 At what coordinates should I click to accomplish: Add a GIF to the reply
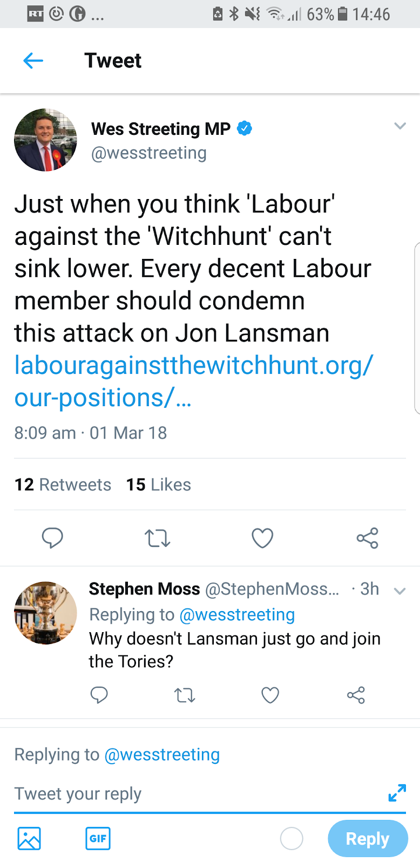(98, 838)
